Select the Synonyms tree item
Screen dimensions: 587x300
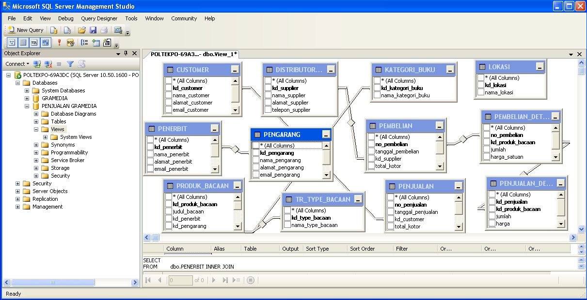(x=63, y=145)
